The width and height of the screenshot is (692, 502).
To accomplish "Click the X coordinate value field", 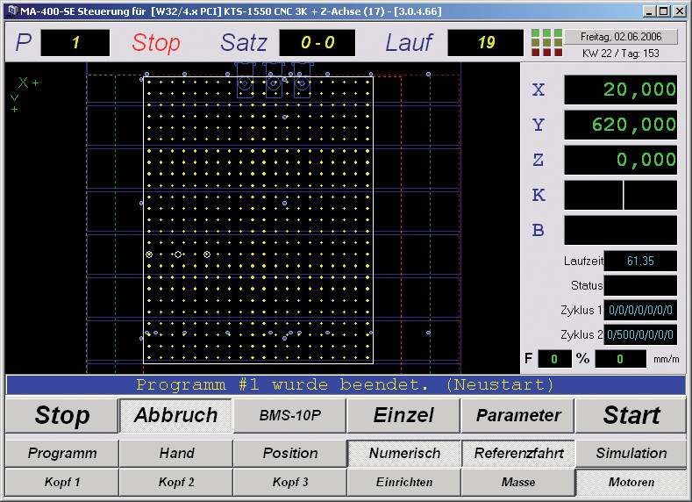I will click(620, 90).
